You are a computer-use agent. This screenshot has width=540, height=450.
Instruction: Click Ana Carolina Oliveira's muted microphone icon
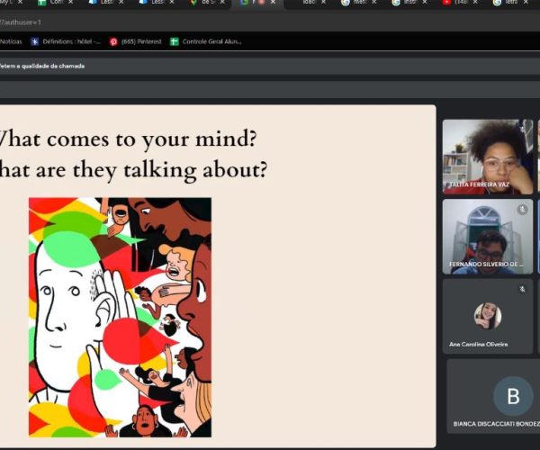(x=522, y=289)
